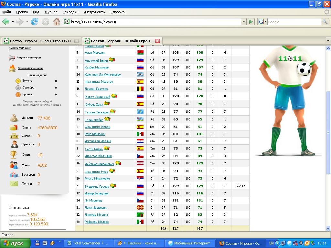Open the Закладки menu
331x248 pixels.
[x=70, y=12]
